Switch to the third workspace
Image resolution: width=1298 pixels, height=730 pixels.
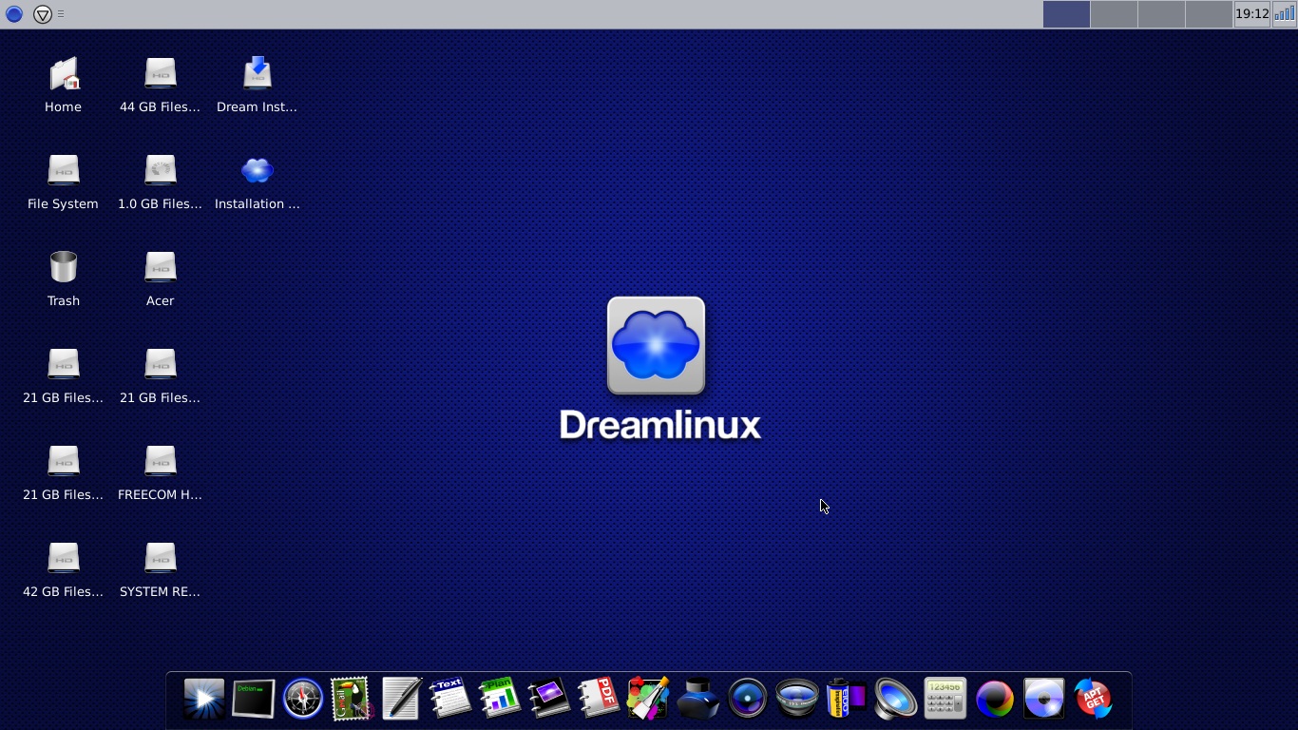click(1161, 14)
